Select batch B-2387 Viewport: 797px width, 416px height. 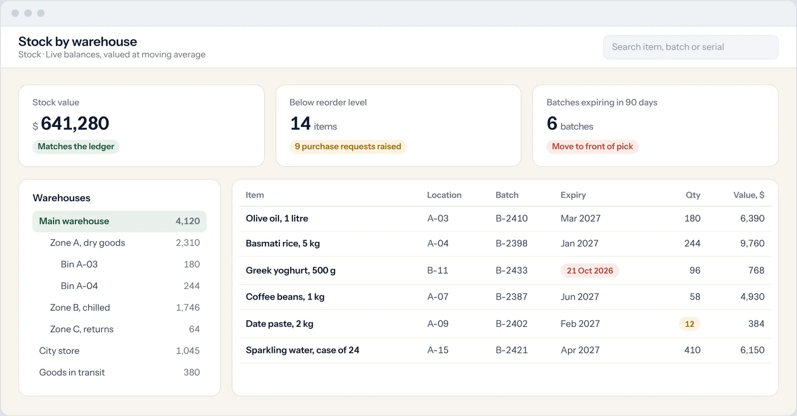512,297
